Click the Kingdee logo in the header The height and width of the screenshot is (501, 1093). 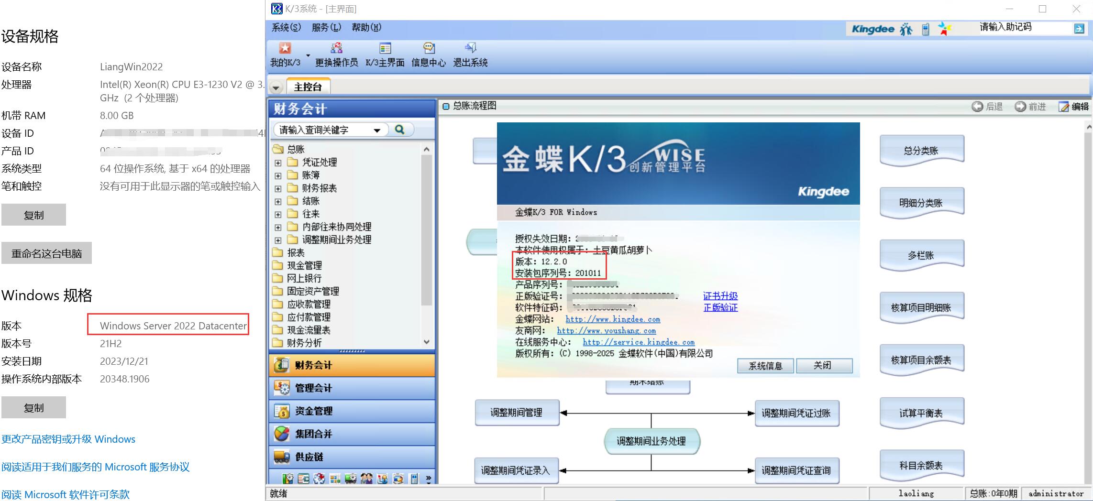tap(873, 29)
